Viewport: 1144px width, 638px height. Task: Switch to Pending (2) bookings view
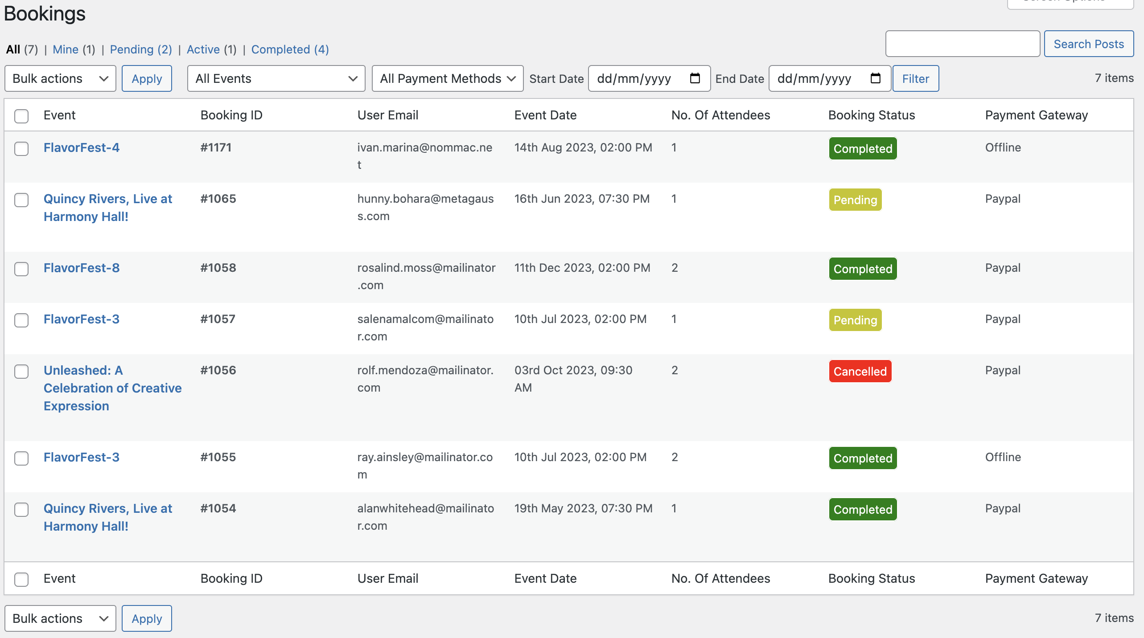click(141, 49)
